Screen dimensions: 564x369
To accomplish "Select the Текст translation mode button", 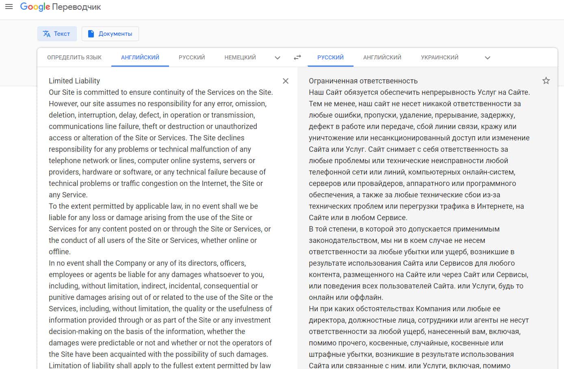I will point(57,34).
